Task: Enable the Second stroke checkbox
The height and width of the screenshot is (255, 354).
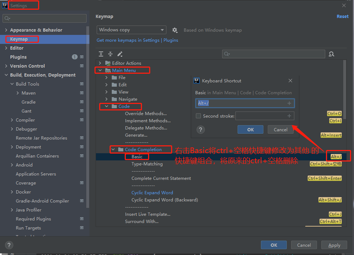Action: tap(198, 116)
